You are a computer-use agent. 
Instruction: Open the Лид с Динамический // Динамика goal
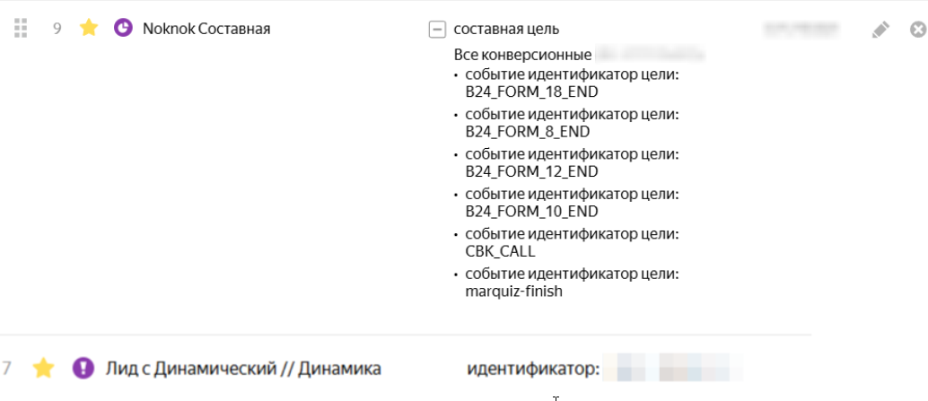(x=243, y=369)
